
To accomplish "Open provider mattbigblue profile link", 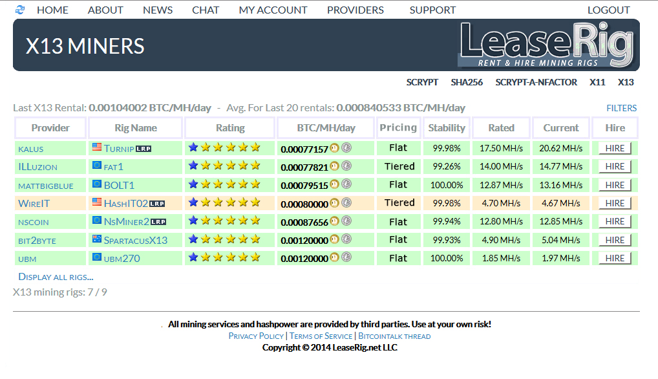I will tap(46, 186).
